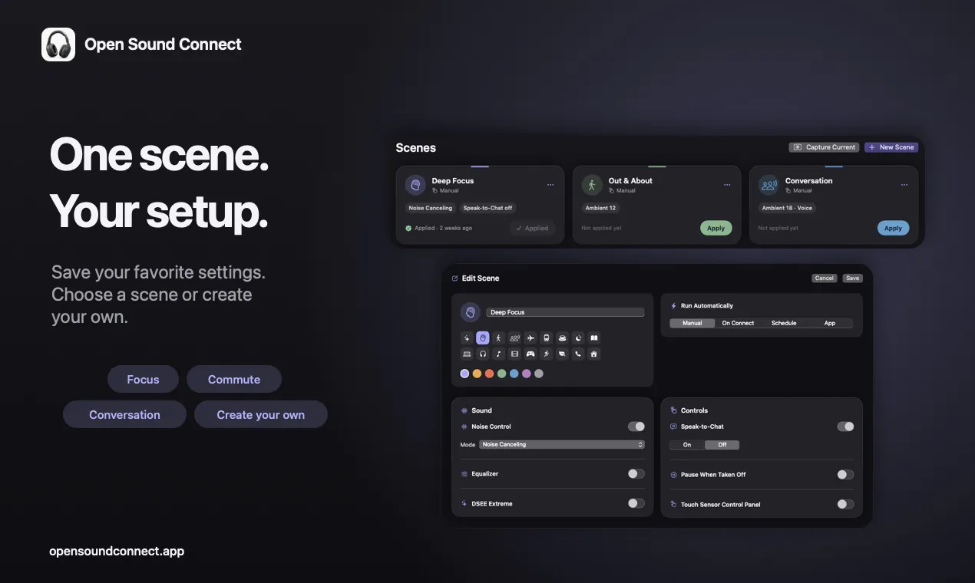Click the Noise Canceling tag on Deep Focus
975x583 pixels.
coord(431,208)
